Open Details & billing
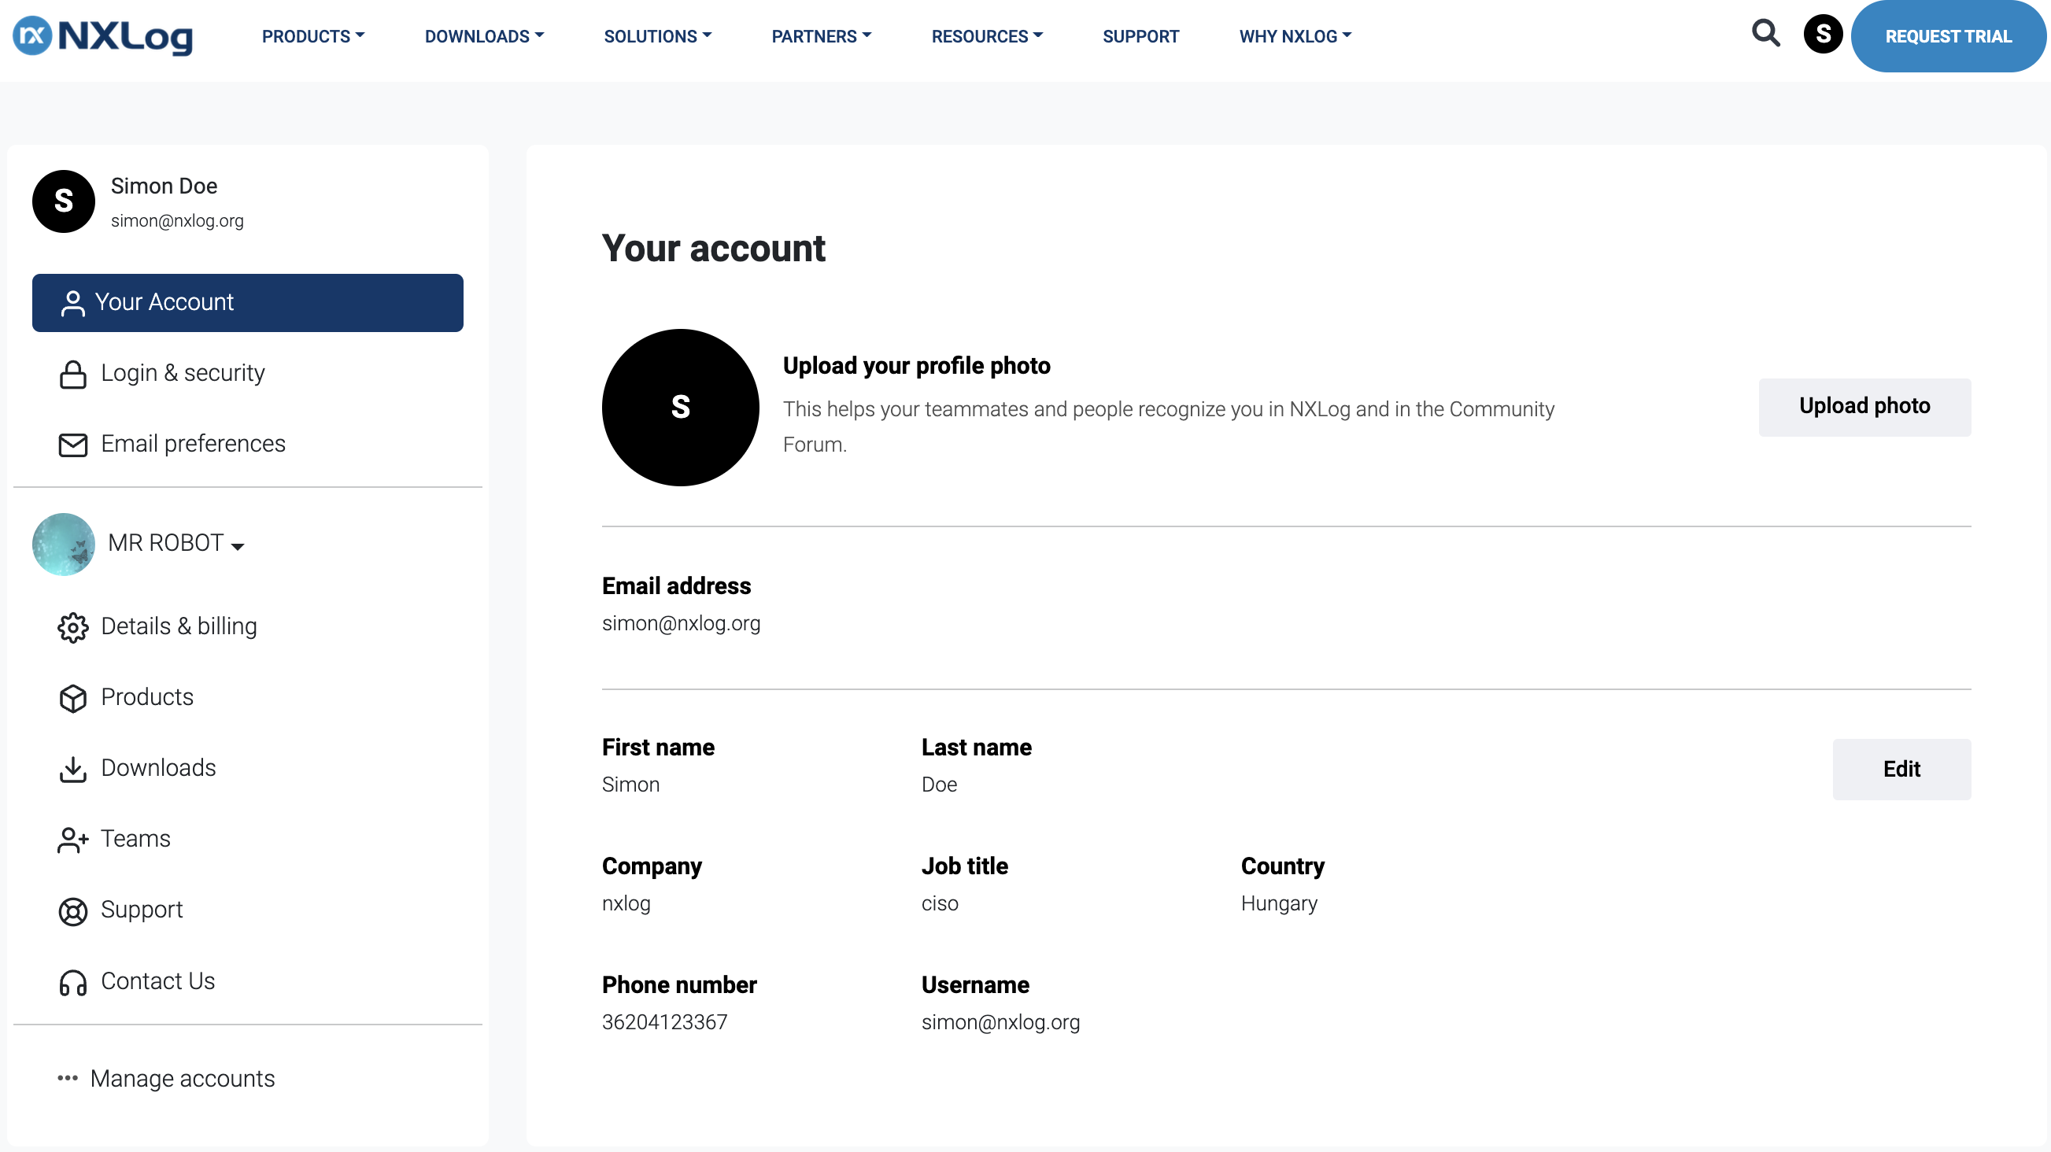This screenshot has width=2051, height=1152. coord(179,626)
